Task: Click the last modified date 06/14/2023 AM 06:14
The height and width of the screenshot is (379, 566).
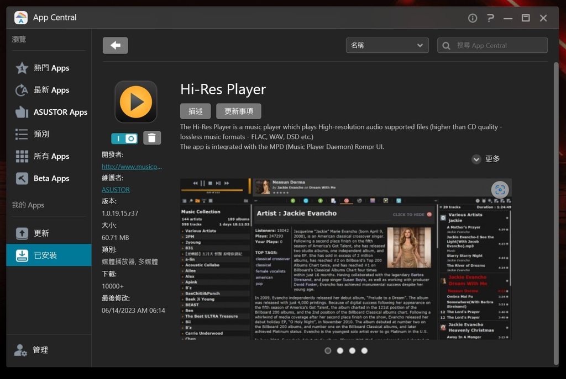Action: (133, 311)
